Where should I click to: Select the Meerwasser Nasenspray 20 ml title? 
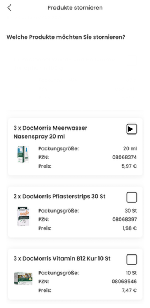[x=50, y=132]
